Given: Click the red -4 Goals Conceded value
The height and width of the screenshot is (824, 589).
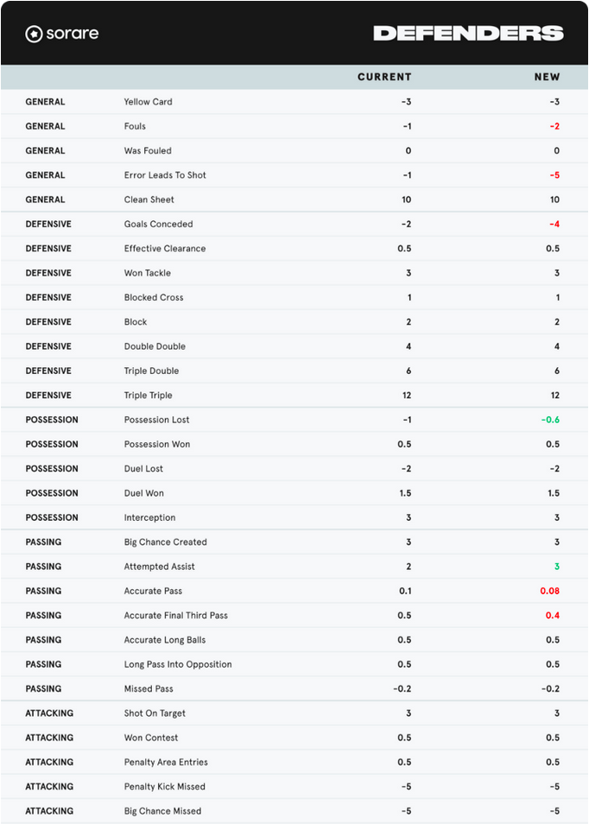Looking at the screenshot, I should pos(554,224).
